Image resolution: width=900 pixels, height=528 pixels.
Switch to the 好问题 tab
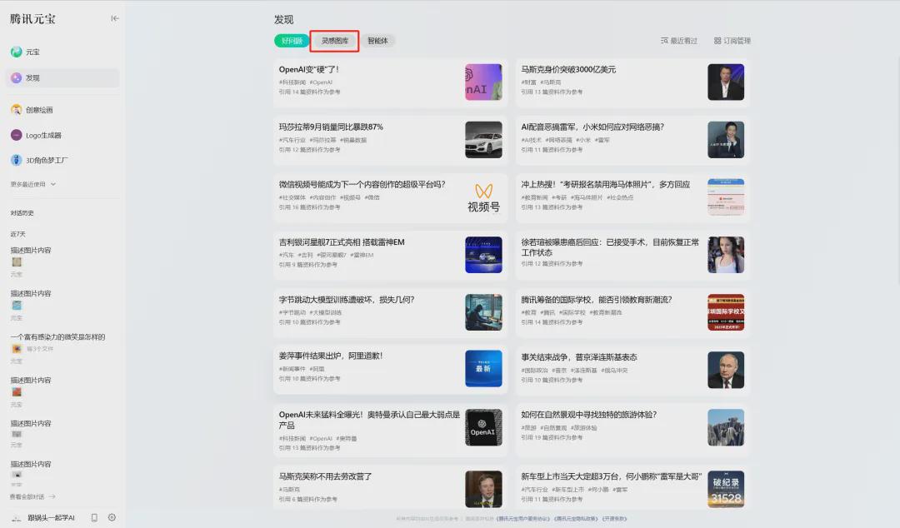[291, 40]
